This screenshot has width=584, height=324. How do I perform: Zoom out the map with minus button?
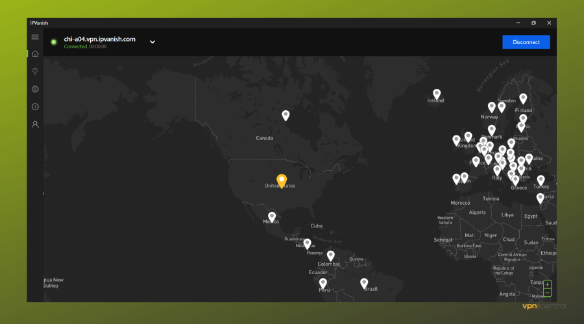coord(547,293)
